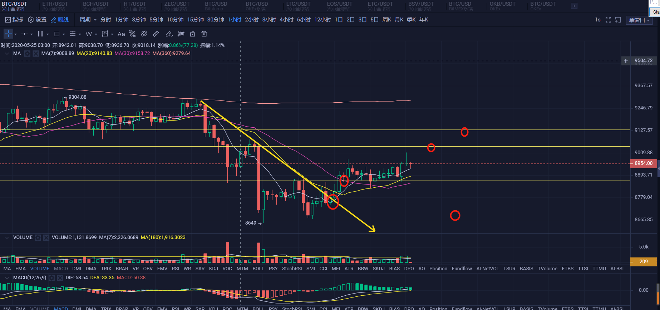Click the add window icon beside fullscreen

tap(618, 20)
